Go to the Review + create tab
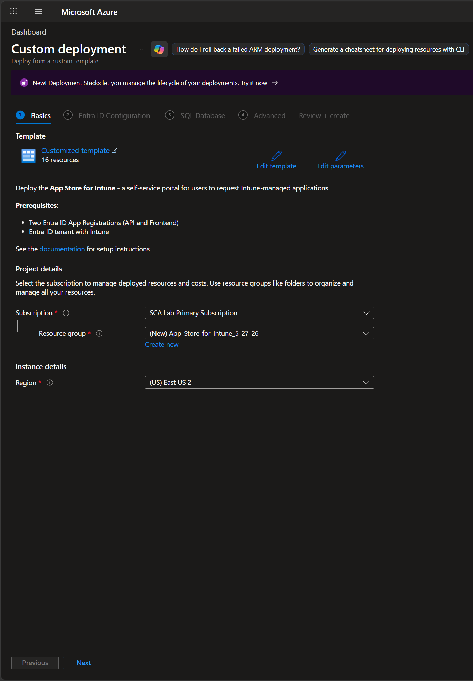 324,116
